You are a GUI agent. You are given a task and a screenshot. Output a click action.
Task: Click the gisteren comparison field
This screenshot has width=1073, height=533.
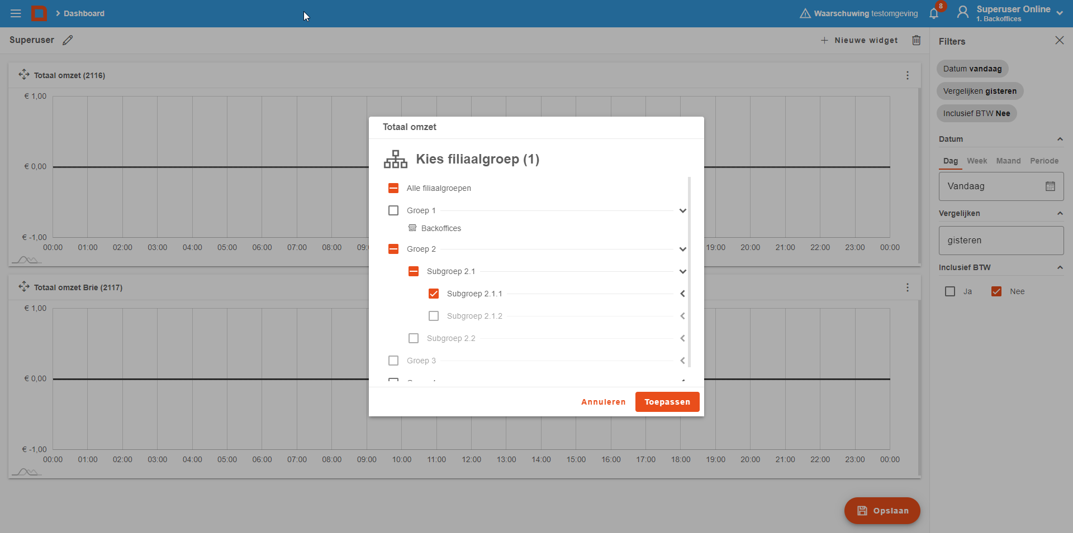[x=1000, y=241]
